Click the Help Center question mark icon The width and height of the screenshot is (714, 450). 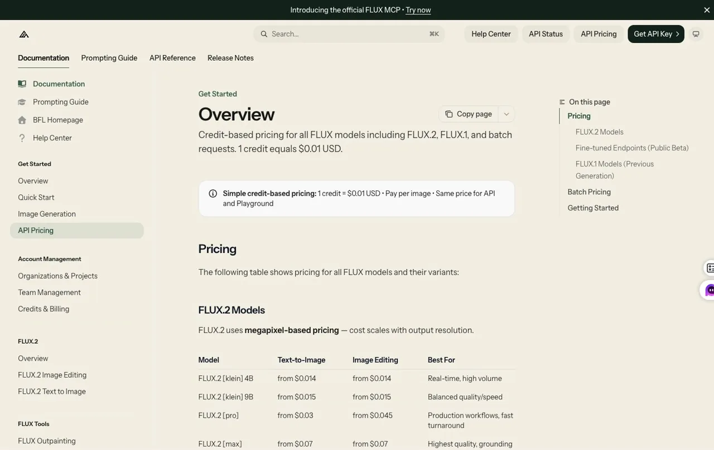(x=22, y=138)
